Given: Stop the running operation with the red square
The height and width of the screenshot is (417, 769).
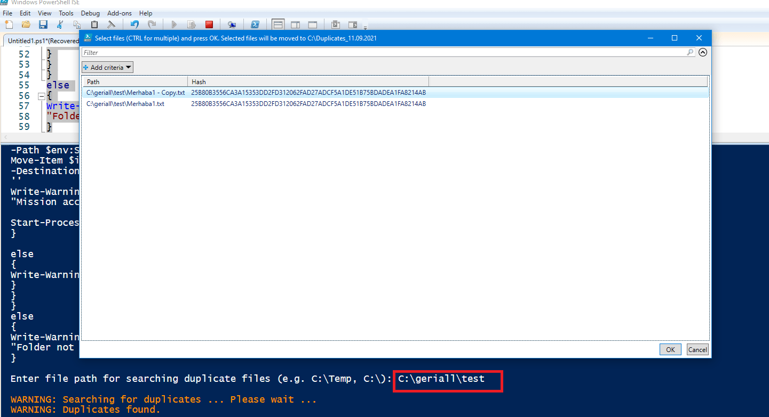Looking at the screenshot, I should coord(209,24).
